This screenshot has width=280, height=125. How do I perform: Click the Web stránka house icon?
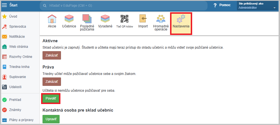4,47
